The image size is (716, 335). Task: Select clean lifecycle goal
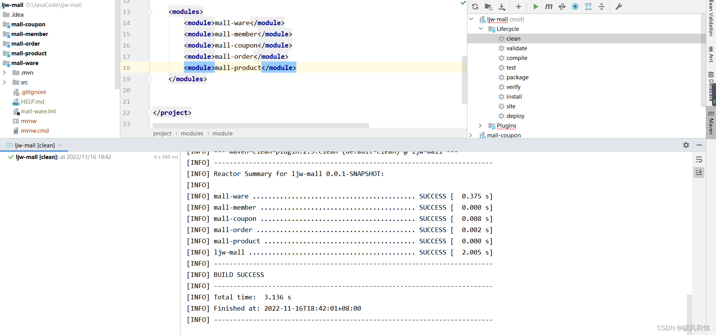513,39
